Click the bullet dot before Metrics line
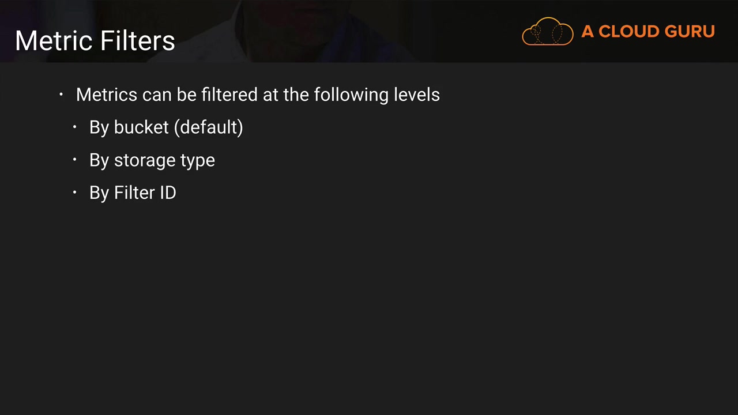Image resolution: width=738 pixels, height=415 pixels. (x=61, y=95)
